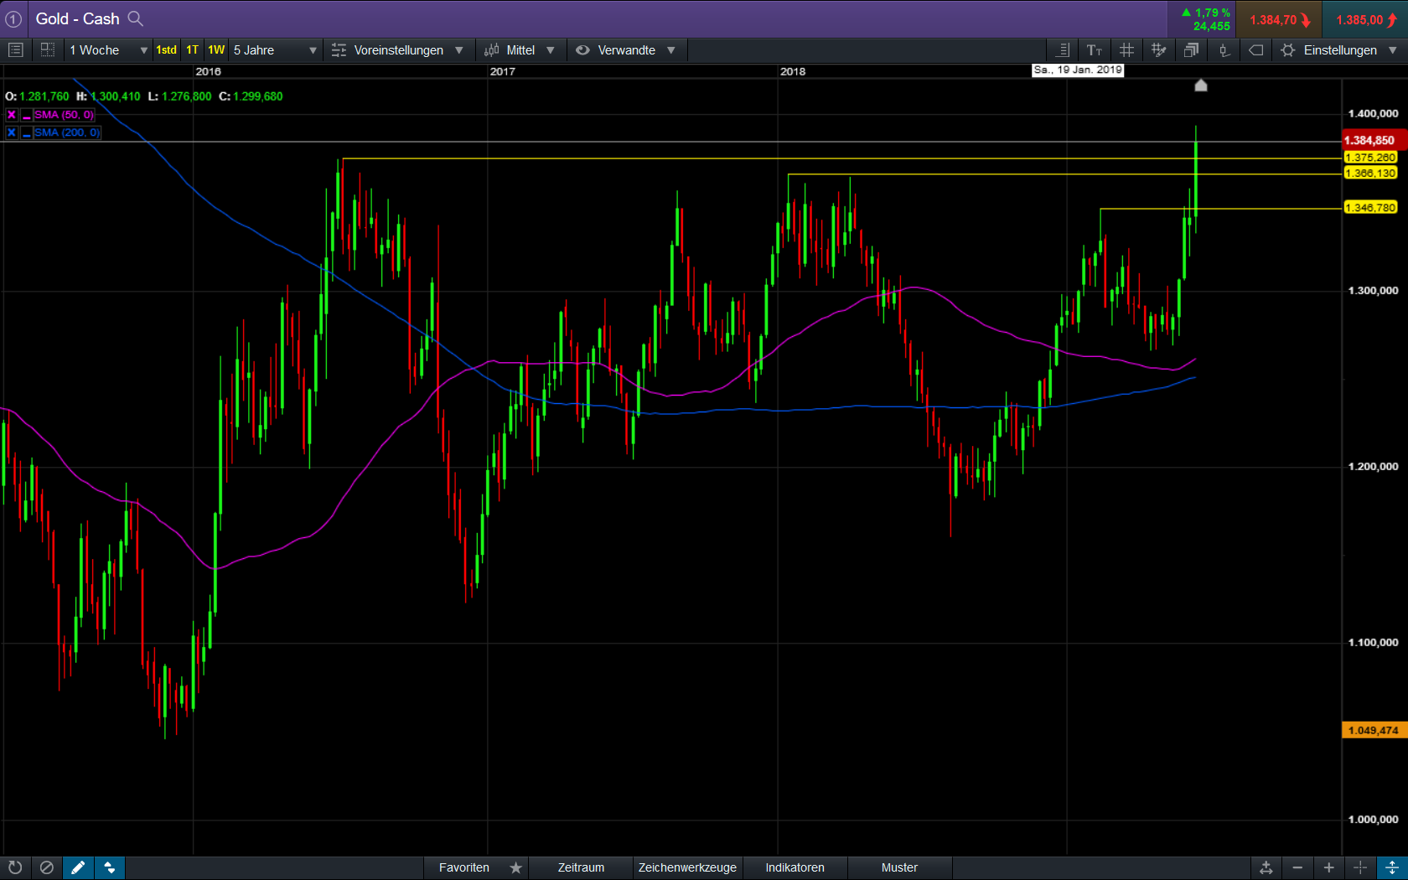
Task: Click the price tag label icon
Action: (x=1255, y=50)
